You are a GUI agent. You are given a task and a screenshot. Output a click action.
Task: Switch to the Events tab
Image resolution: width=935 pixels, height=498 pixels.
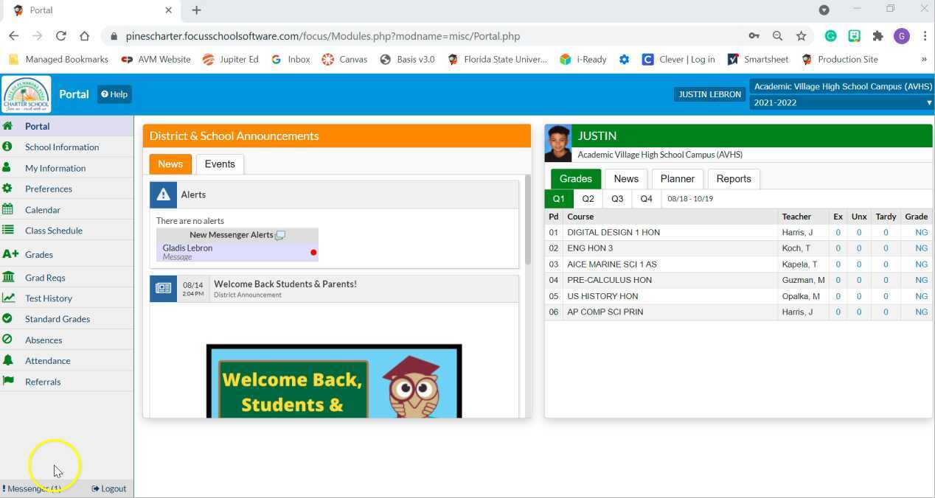pyautogui.click(x=219, y=164)
